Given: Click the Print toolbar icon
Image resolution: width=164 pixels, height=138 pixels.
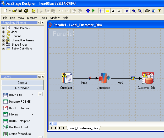Looking at the screenshot, I should coord(147,11).
